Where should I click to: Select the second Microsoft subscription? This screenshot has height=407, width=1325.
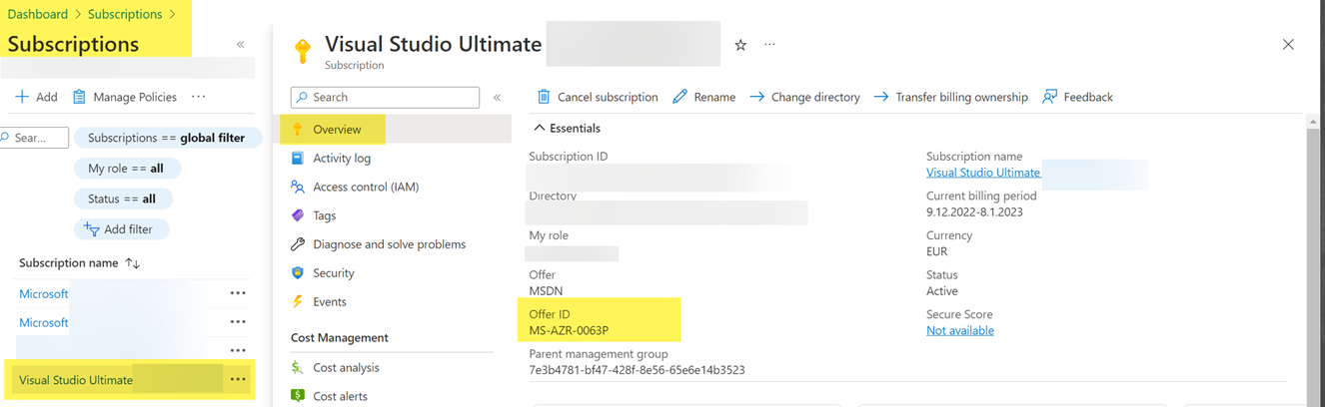click(44, 322)
